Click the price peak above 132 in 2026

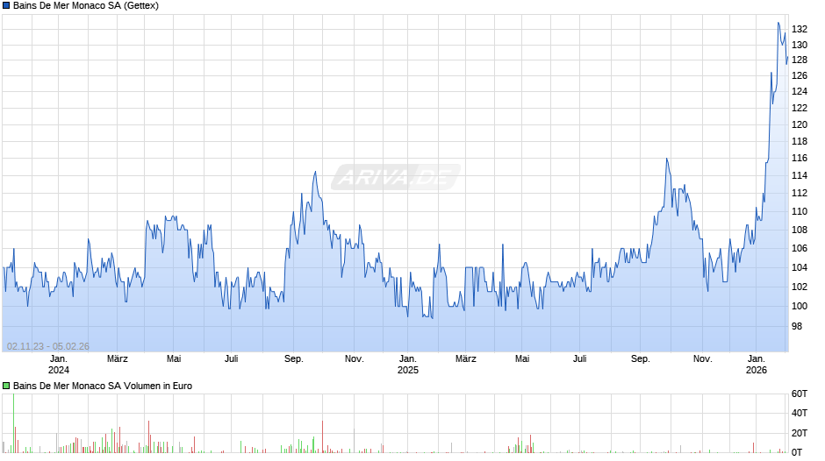778,23
